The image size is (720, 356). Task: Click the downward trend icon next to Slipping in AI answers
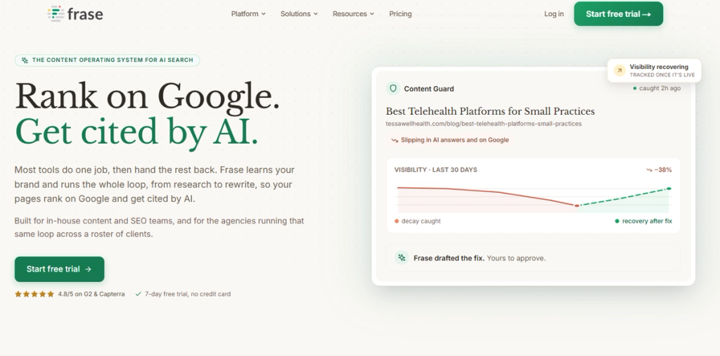point(394,140)
